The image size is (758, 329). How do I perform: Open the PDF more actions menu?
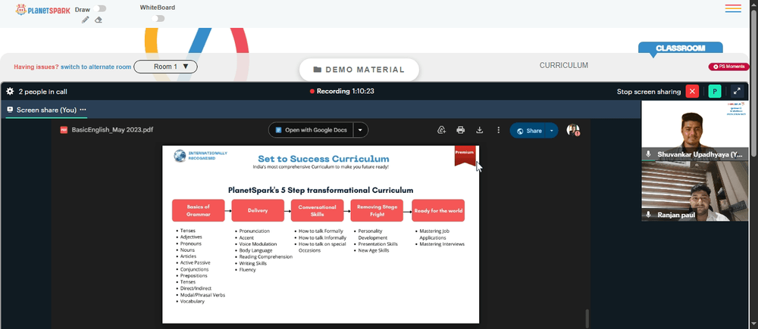499,130
